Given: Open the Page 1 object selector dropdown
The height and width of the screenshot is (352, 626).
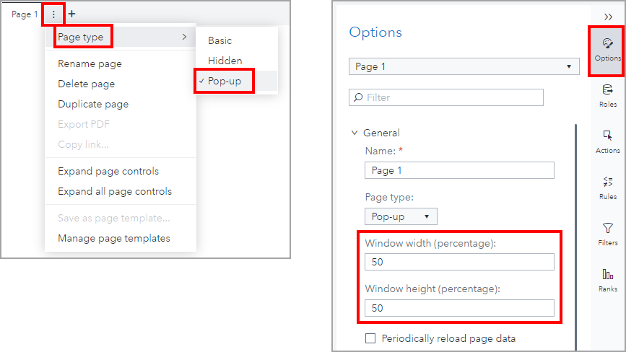Looking at the screenshot, I should pos(464,66).
